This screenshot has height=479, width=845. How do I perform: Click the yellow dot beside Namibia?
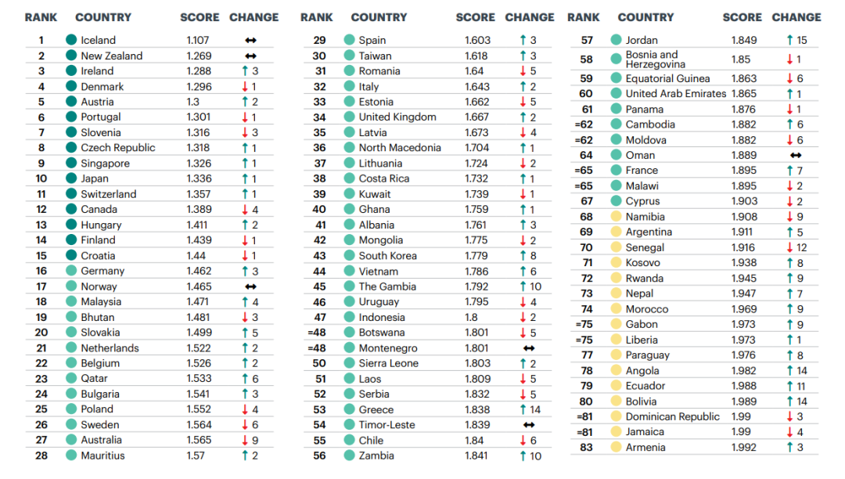tap(616, 217)
